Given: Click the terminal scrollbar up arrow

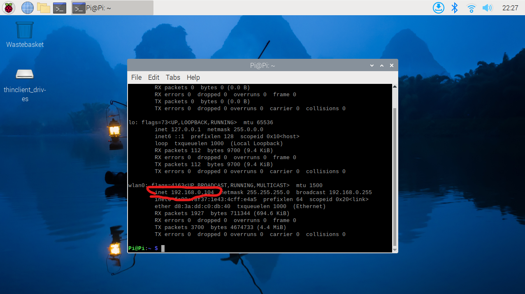Looking at the screenshot, I should [x=395, y=87].
